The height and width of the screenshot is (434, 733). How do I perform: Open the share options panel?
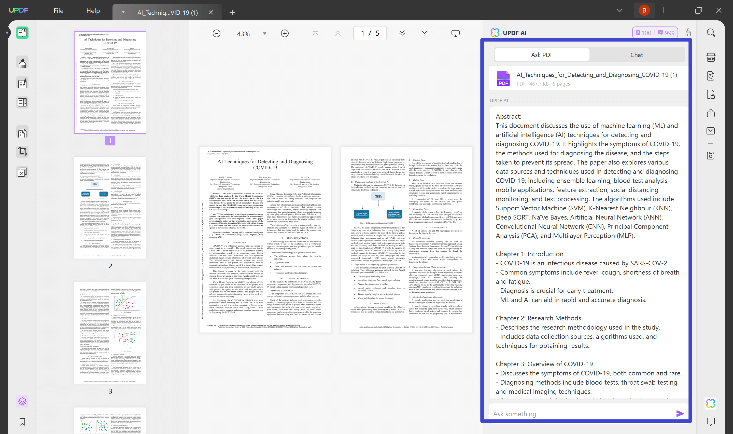pos(711,113)
